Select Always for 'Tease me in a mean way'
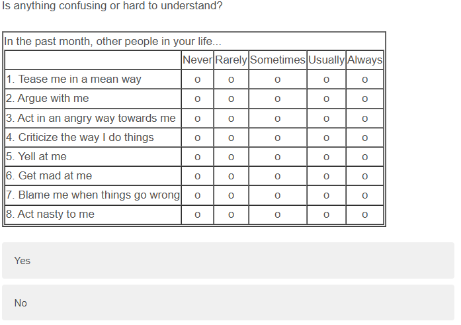 tap(364, 80)
